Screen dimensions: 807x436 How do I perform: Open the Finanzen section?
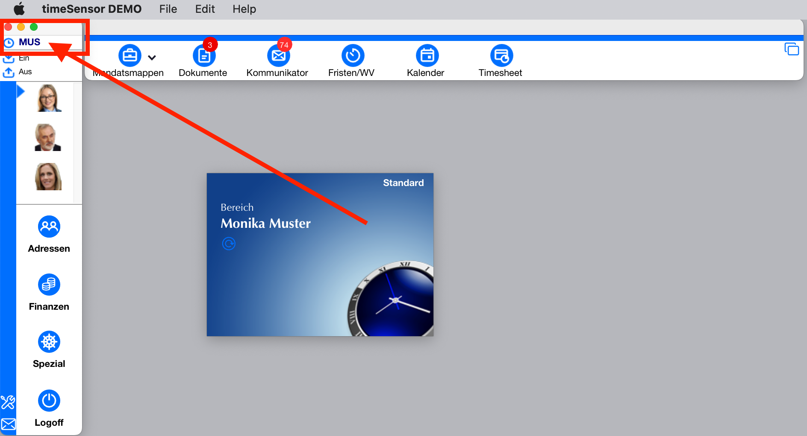(49, 293)
